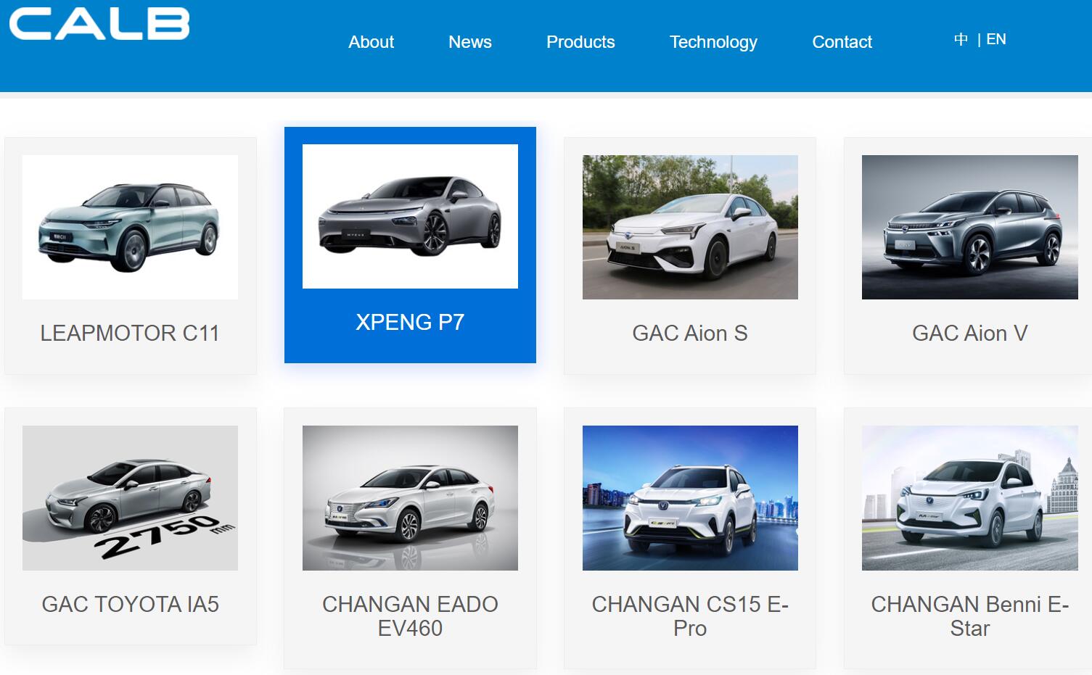This screenshot has width=1092, height=675.
Task: Click the LEAPMOTOR C11 car image
Action: (131, 226)
